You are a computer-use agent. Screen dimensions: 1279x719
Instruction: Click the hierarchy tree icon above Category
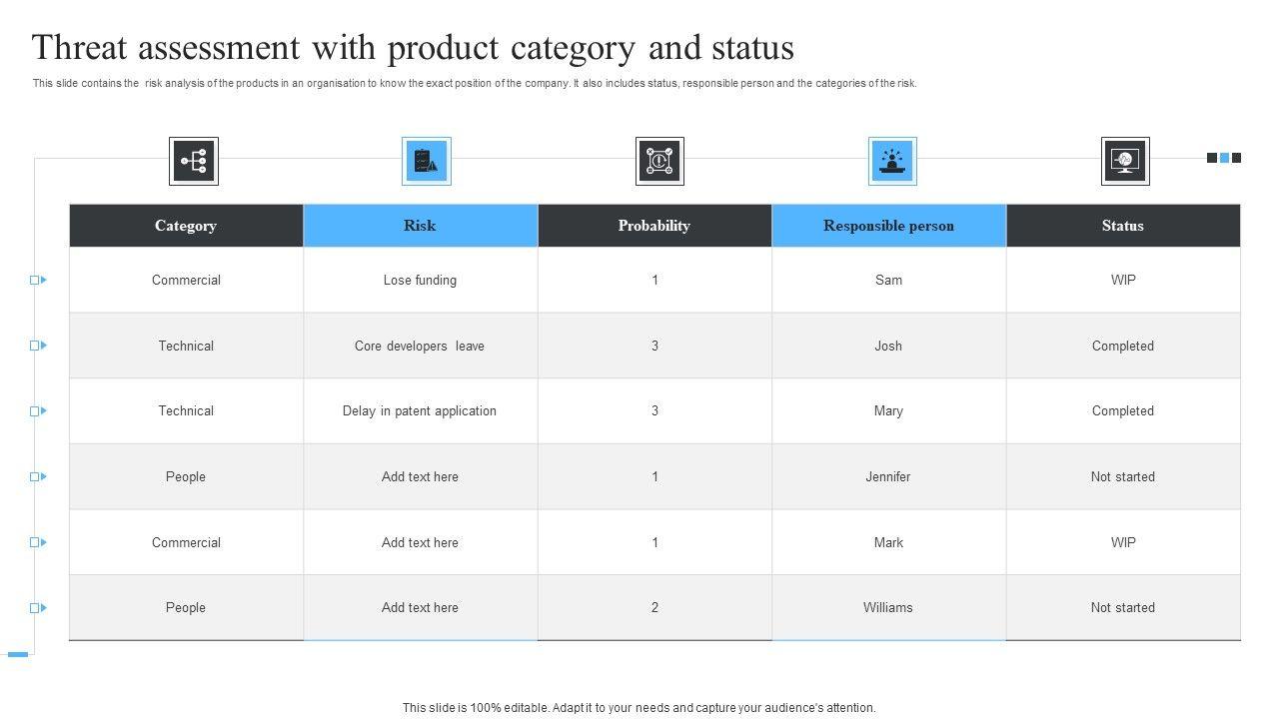[x=193, y=161]
